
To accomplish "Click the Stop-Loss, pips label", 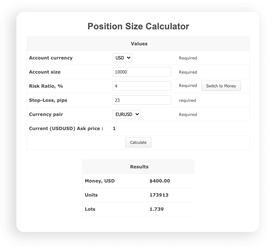I will 48,100.
